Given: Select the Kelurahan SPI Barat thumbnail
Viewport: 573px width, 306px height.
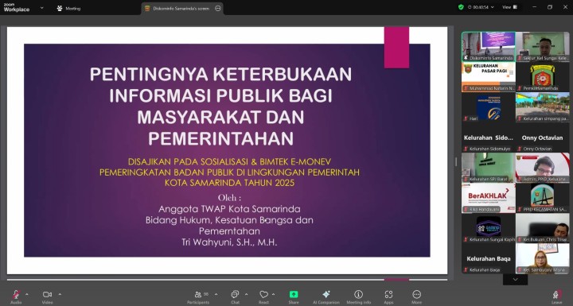Looking at the screenshot, I should point(489,168).
